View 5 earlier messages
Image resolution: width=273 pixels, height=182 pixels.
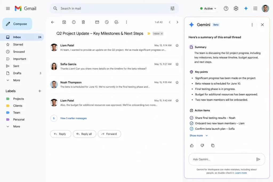click(x=73, y=118)
